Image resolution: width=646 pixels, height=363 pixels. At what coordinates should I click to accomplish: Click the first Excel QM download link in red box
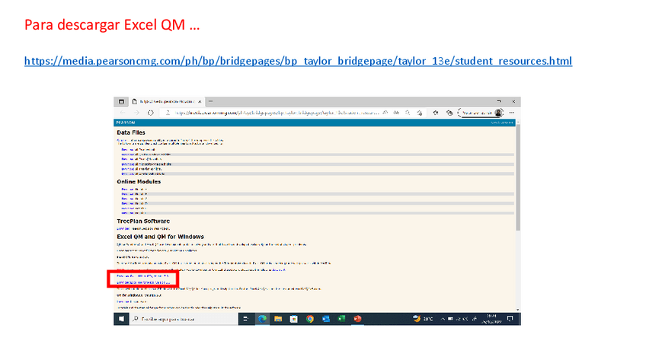tap(142, 276)
